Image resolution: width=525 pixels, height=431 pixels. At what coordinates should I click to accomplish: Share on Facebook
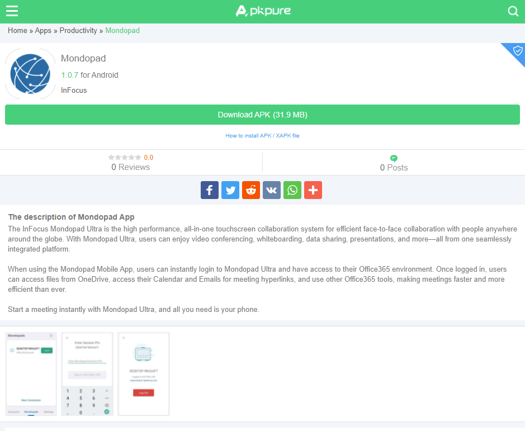tap(210, 190)
